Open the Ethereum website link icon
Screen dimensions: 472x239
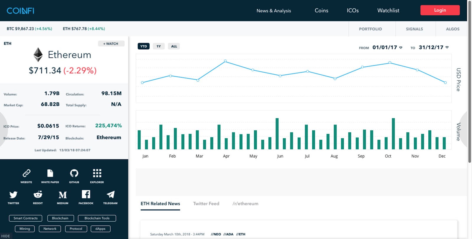click(x=26, y=173)
